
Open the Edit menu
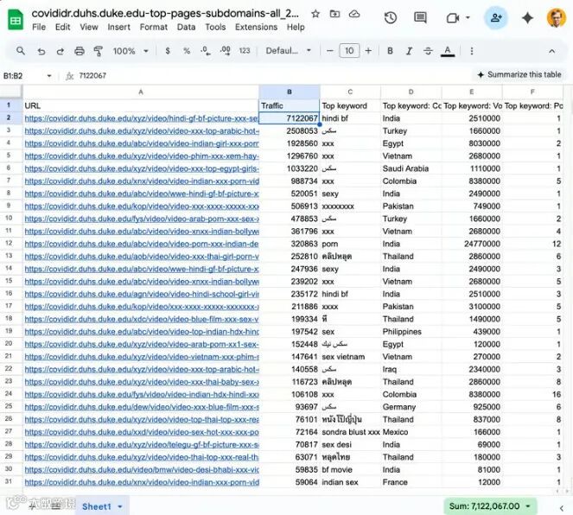click(x=62, y=27)
